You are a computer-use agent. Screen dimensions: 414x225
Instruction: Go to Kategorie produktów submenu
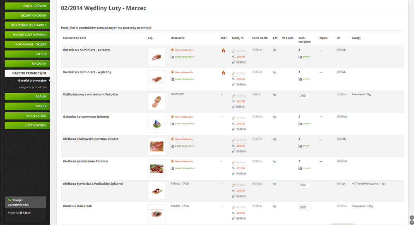[x=32, y=87]
